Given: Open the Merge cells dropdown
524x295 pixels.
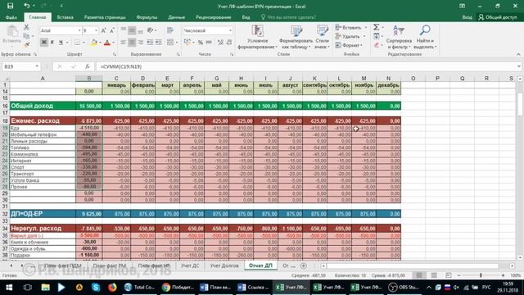Looking at the screenshot, I should click(x=177, y=43).
